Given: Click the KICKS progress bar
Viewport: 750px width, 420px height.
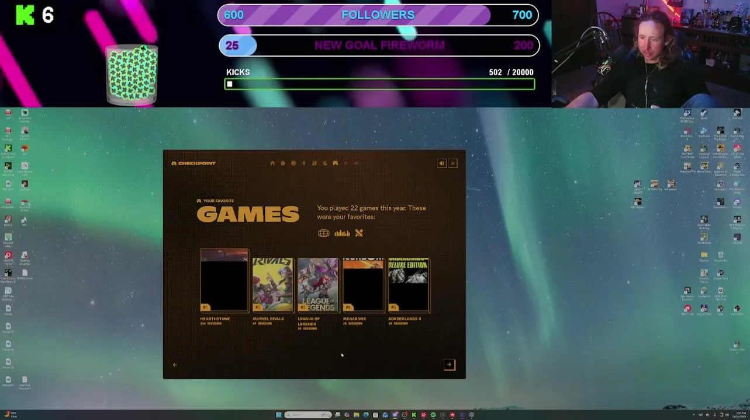Looking at the screenshot, I should 379,84.
